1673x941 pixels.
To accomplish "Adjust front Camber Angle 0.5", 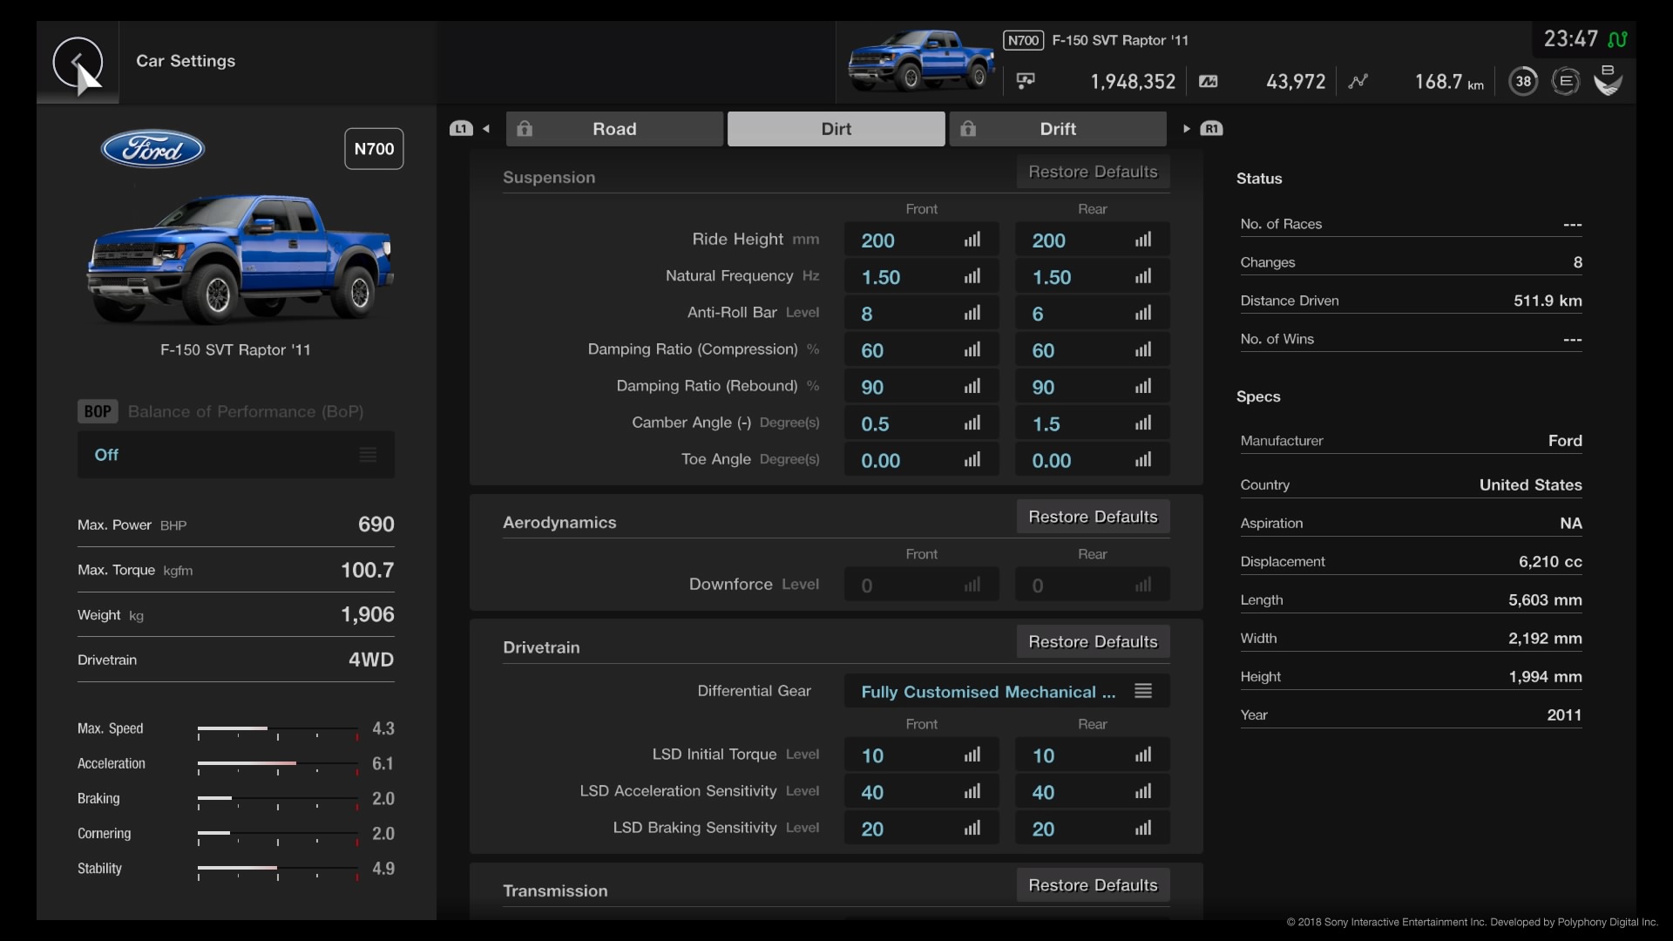I will pos(921,423).
